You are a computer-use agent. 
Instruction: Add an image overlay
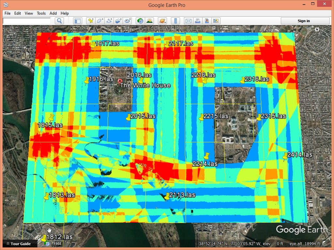click(x=118, y=21)
